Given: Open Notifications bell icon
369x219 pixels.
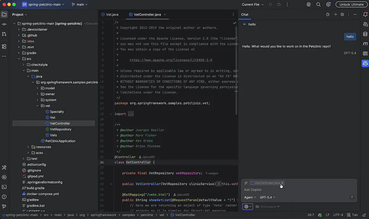Looking at the screenshot, I should coord(365,15).
